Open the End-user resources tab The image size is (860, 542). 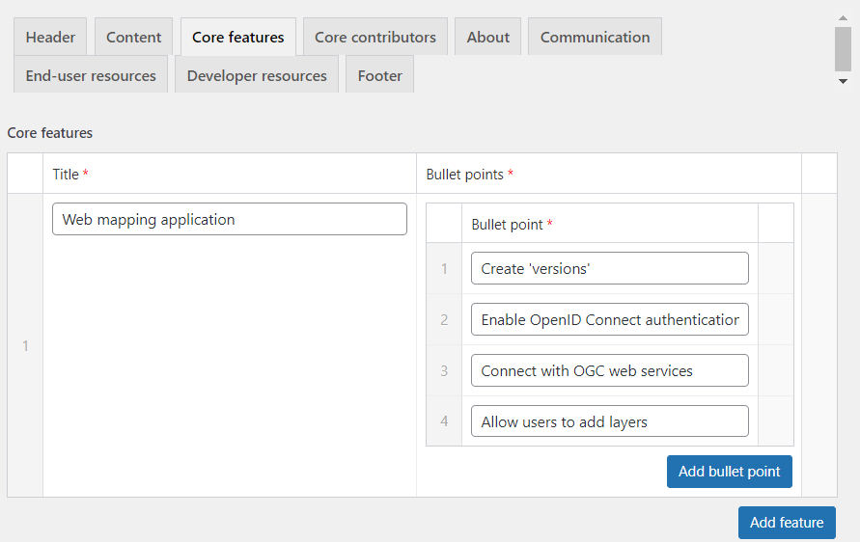tap(91, 75)
